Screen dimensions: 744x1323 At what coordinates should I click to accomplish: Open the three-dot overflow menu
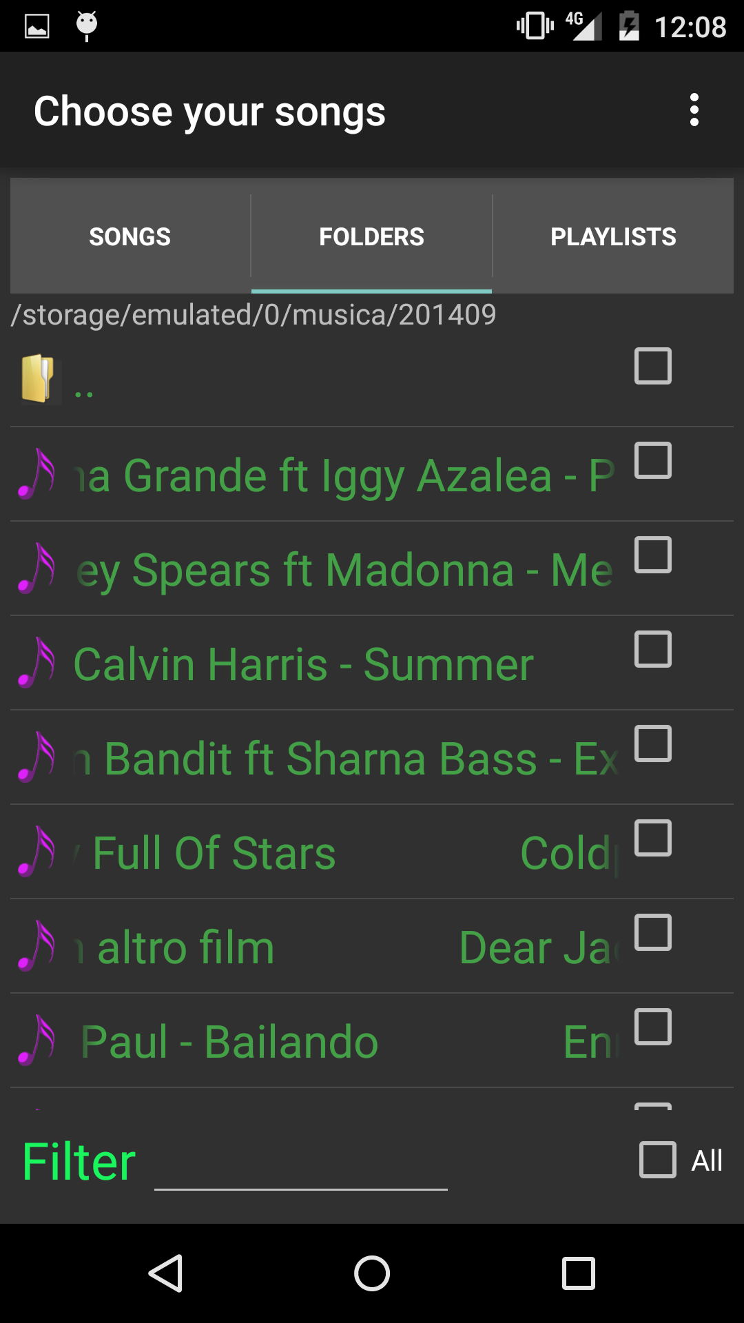coord(694,110)
